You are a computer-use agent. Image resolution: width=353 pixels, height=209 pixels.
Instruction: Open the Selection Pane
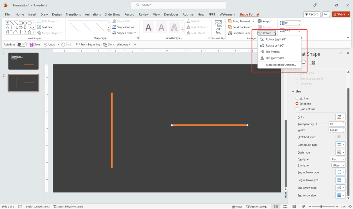[240, 33]
